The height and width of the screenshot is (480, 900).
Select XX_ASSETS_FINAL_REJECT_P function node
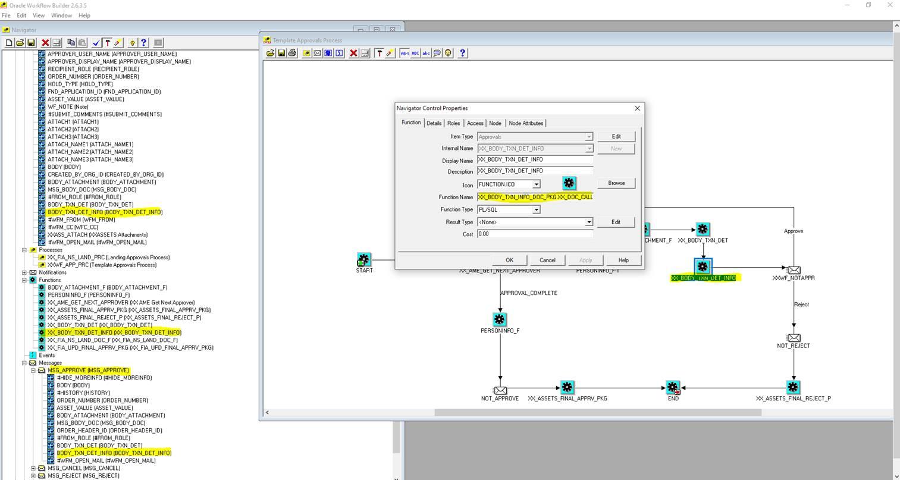(x=793, y=388)
